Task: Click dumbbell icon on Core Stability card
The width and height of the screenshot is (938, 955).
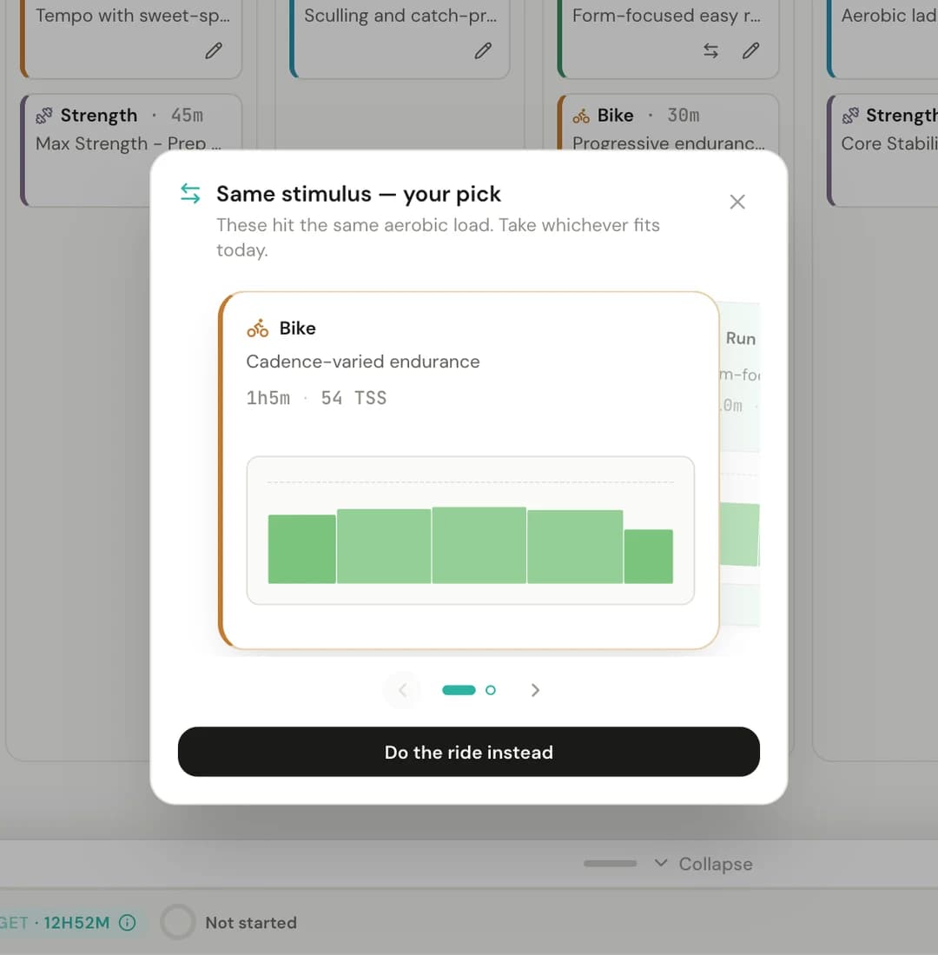Action: coord(850,115)
